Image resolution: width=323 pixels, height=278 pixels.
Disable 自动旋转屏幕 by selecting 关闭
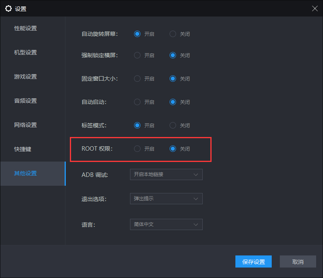coord(173,34)
